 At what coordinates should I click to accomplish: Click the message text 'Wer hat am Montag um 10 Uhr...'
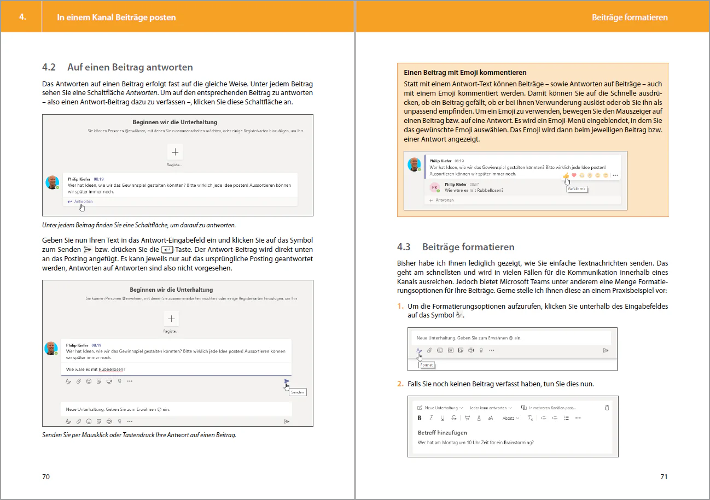click(475, 442)
